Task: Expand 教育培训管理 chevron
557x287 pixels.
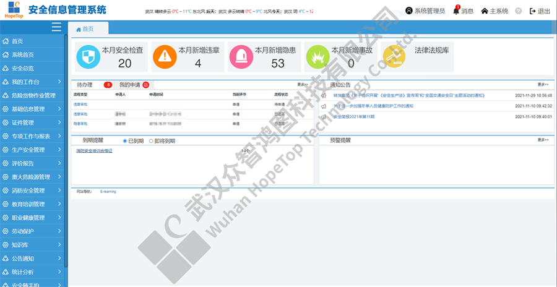Action: [x=59, y=204]
